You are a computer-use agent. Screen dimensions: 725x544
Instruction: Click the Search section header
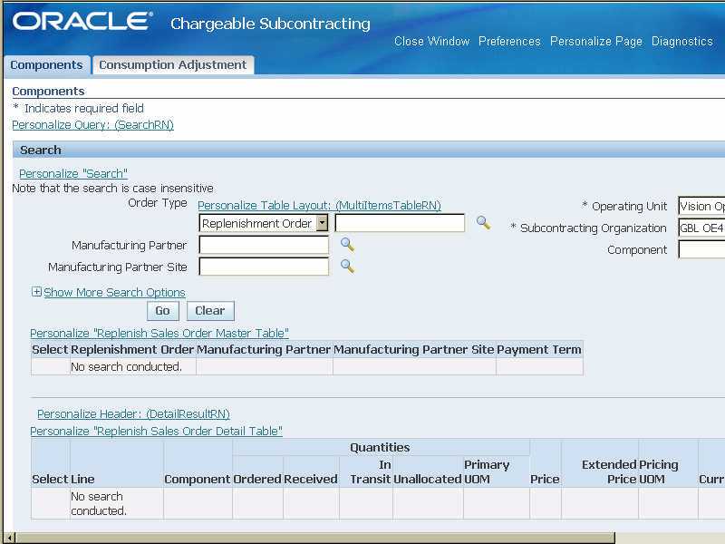tap(369, 150)
